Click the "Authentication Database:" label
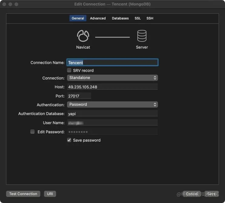This screenshot has width=225, height=203. point(41,114)
